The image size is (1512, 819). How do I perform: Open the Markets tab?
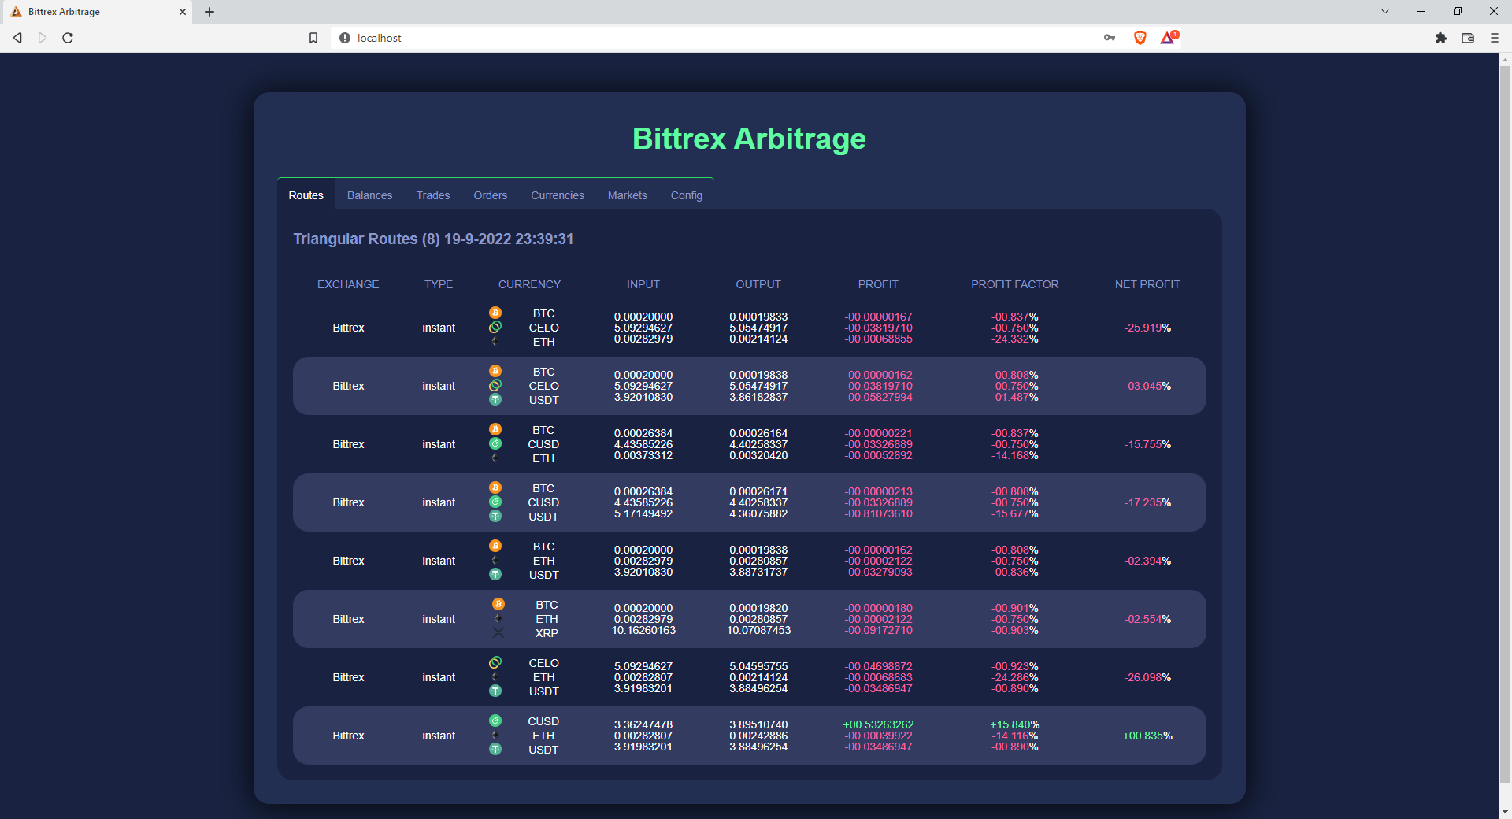[x=627, y=195]
